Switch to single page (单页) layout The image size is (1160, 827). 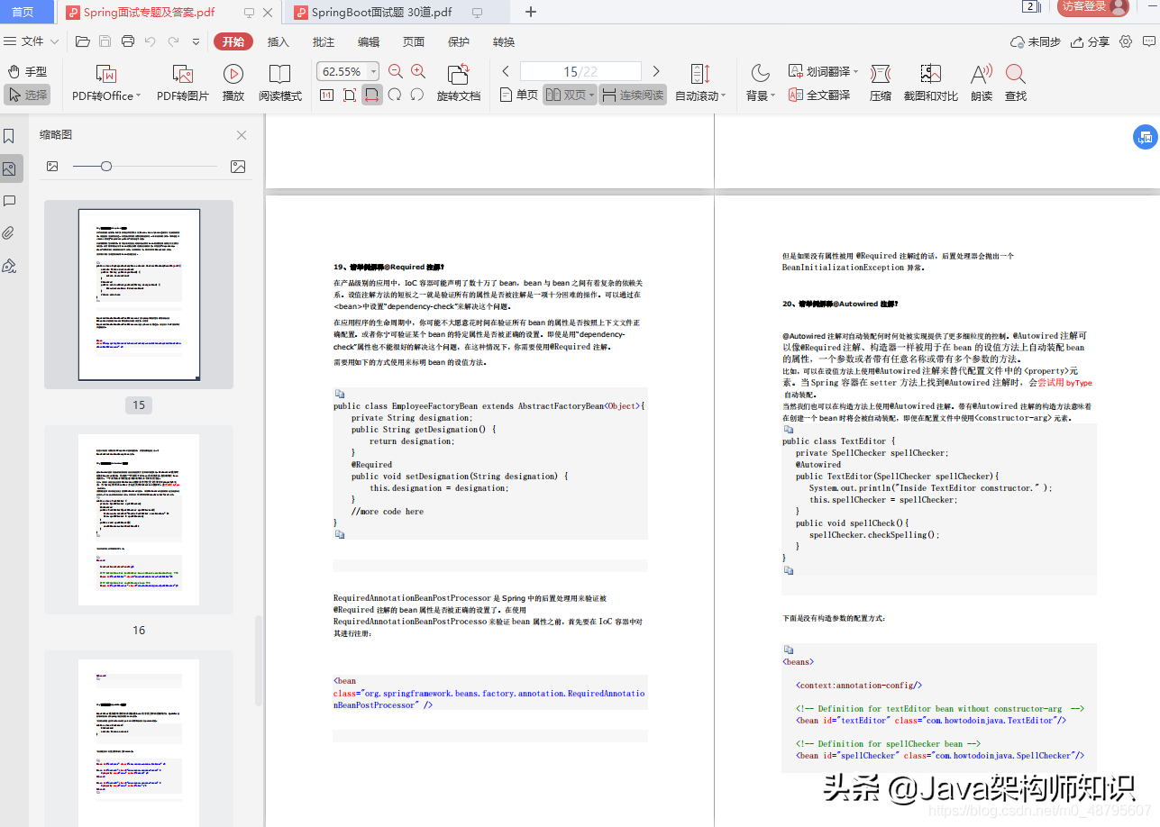tap(518, 95)
